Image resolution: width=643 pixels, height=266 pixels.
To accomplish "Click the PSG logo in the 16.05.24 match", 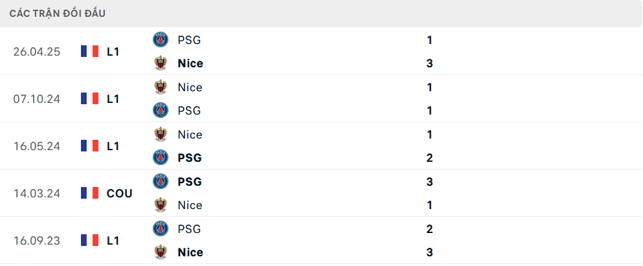I will 160,158.
